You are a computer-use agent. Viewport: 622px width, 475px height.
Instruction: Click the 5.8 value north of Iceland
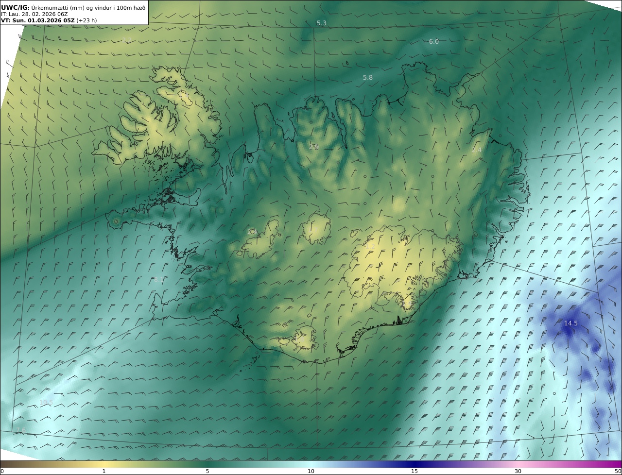click(368, 78)
